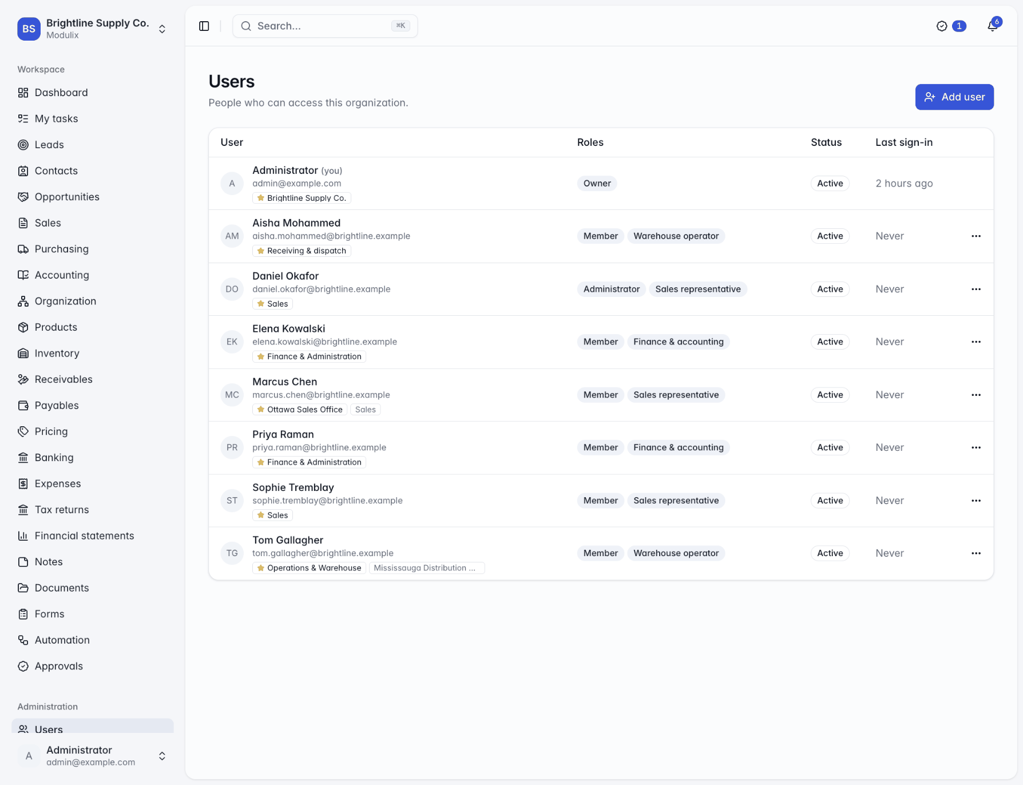The image size is (1023, 785).
Task: Toggle the sidebar panel icon
Action: pos(204,26)
